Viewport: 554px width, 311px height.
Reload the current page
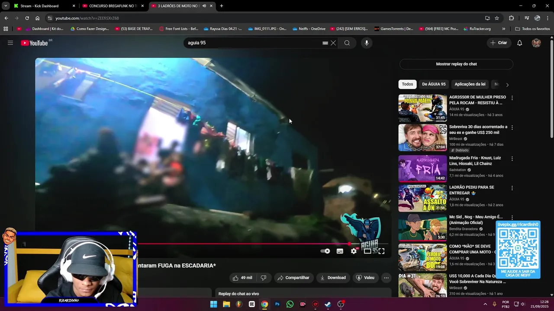tap(27, 18)
